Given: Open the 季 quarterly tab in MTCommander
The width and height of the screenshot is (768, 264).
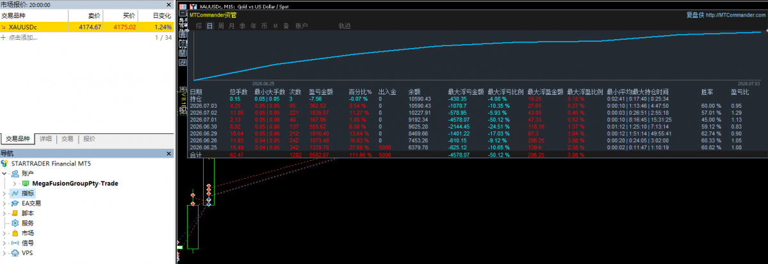Looking at the screenshot, I should pyautogui.click(x=243, y=26).
